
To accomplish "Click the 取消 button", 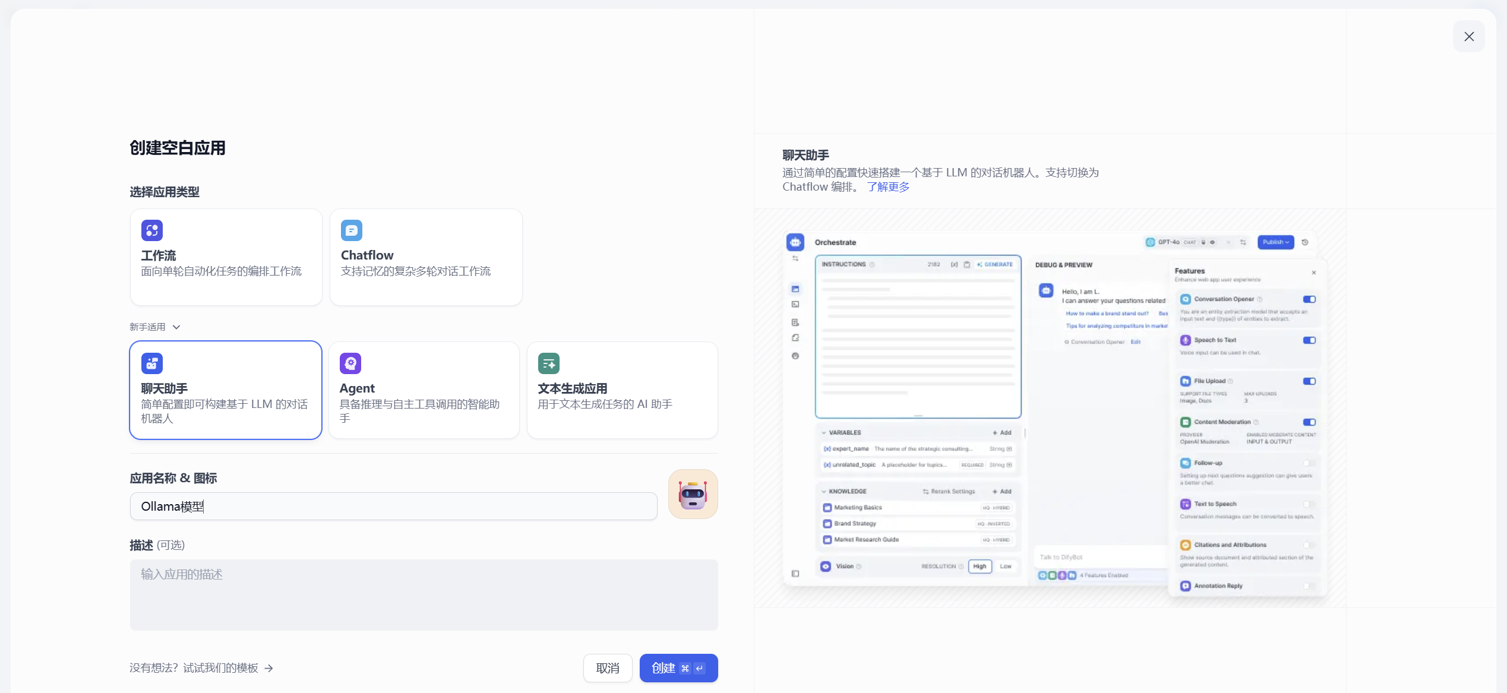I will (x=607, y=668).
